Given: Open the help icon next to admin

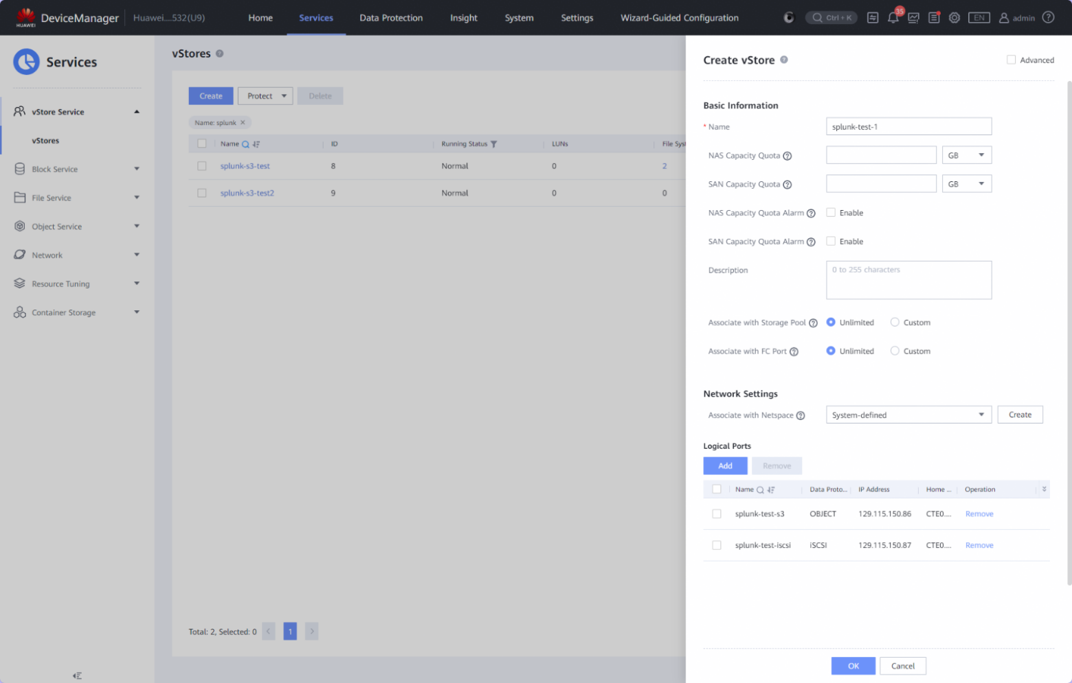Looking at the screenshot, I should tap(1048, 18).
